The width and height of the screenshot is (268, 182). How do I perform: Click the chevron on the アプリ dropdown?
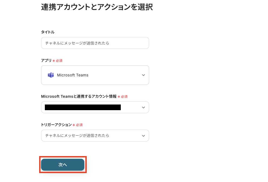[x=143, y=75]
